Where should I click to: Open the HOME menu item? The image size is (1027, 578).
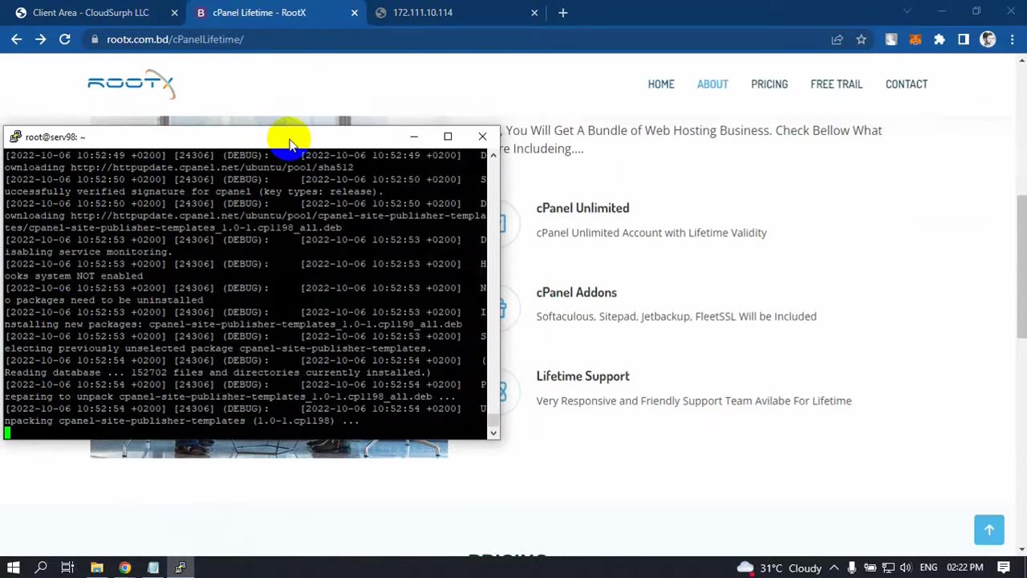pos(661,84)
